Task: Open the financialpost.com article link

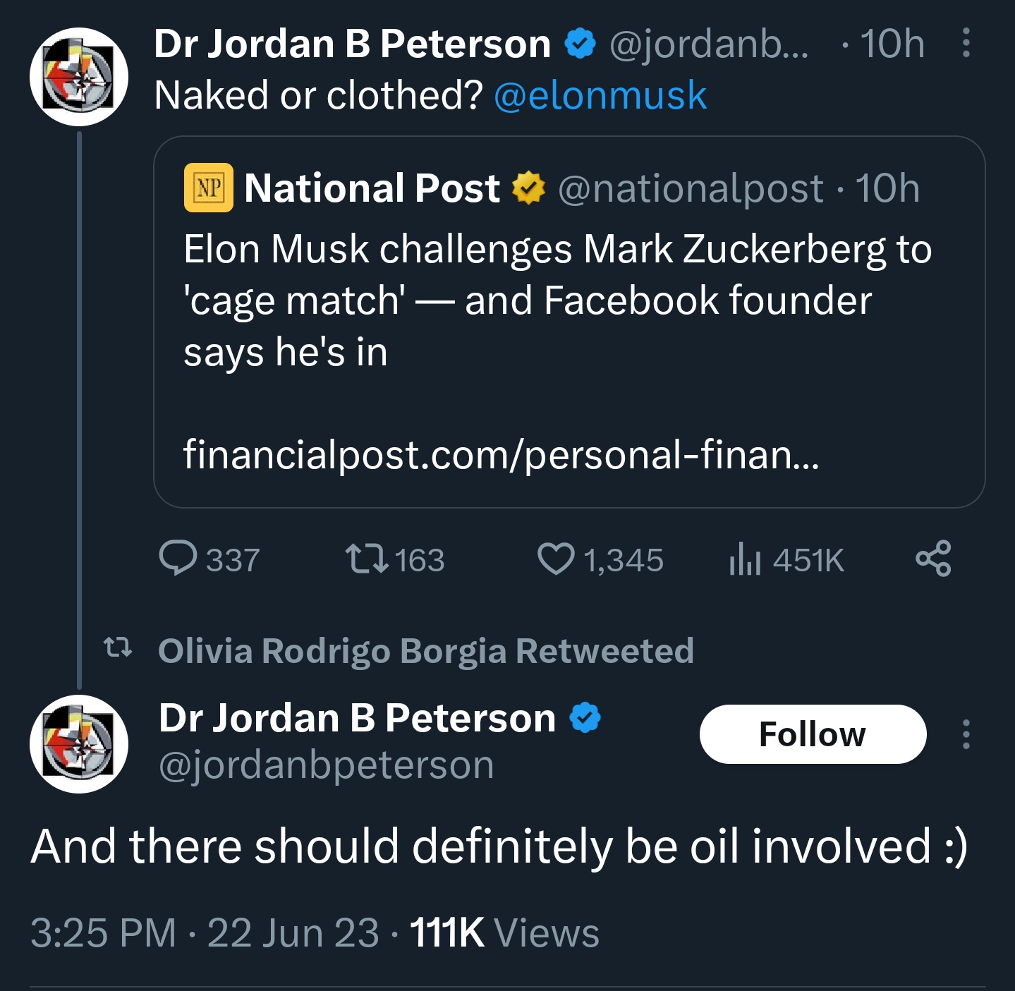Action: coord(501,454)
